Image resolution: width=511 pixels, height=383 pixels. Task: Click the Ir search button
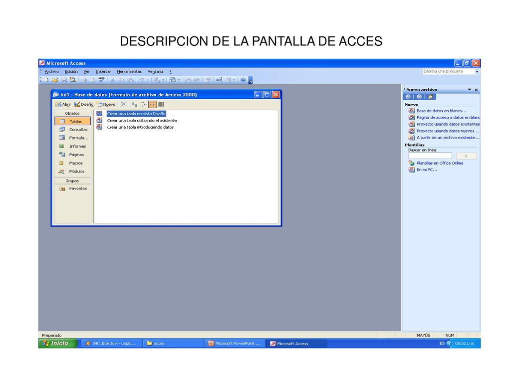(x=466, y=156)
